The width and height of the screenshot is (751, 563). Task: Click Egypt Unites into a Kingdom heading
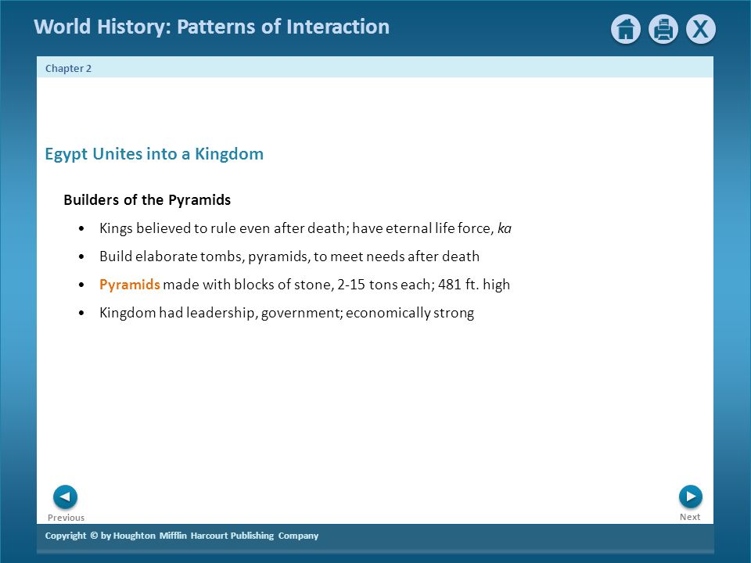(x=154, y=154)
